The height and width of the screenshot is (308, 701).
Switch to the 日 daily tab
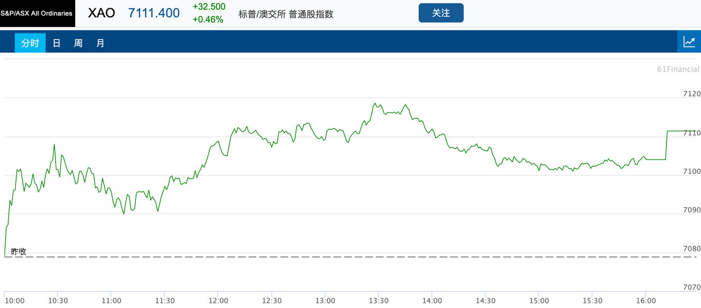pos(57,43)
